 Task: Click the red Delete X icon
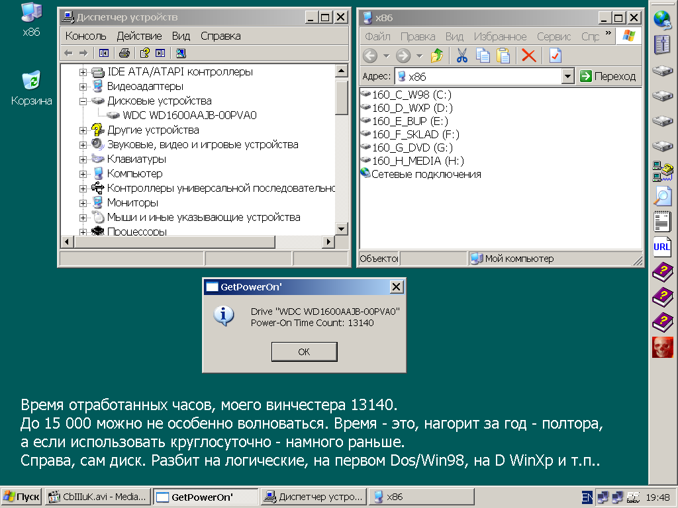(x=528, y=56)
